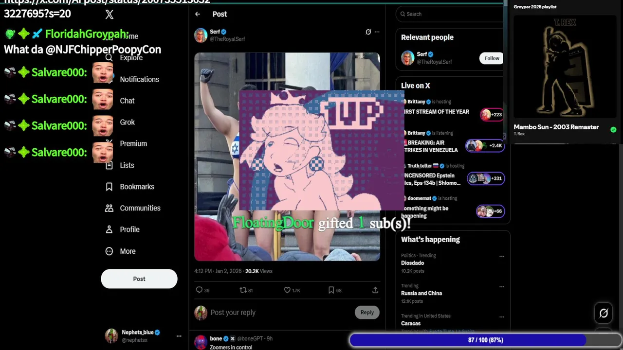Click the share post icon
This screenshot has height=350, width=623.
[x=375, y=290]
